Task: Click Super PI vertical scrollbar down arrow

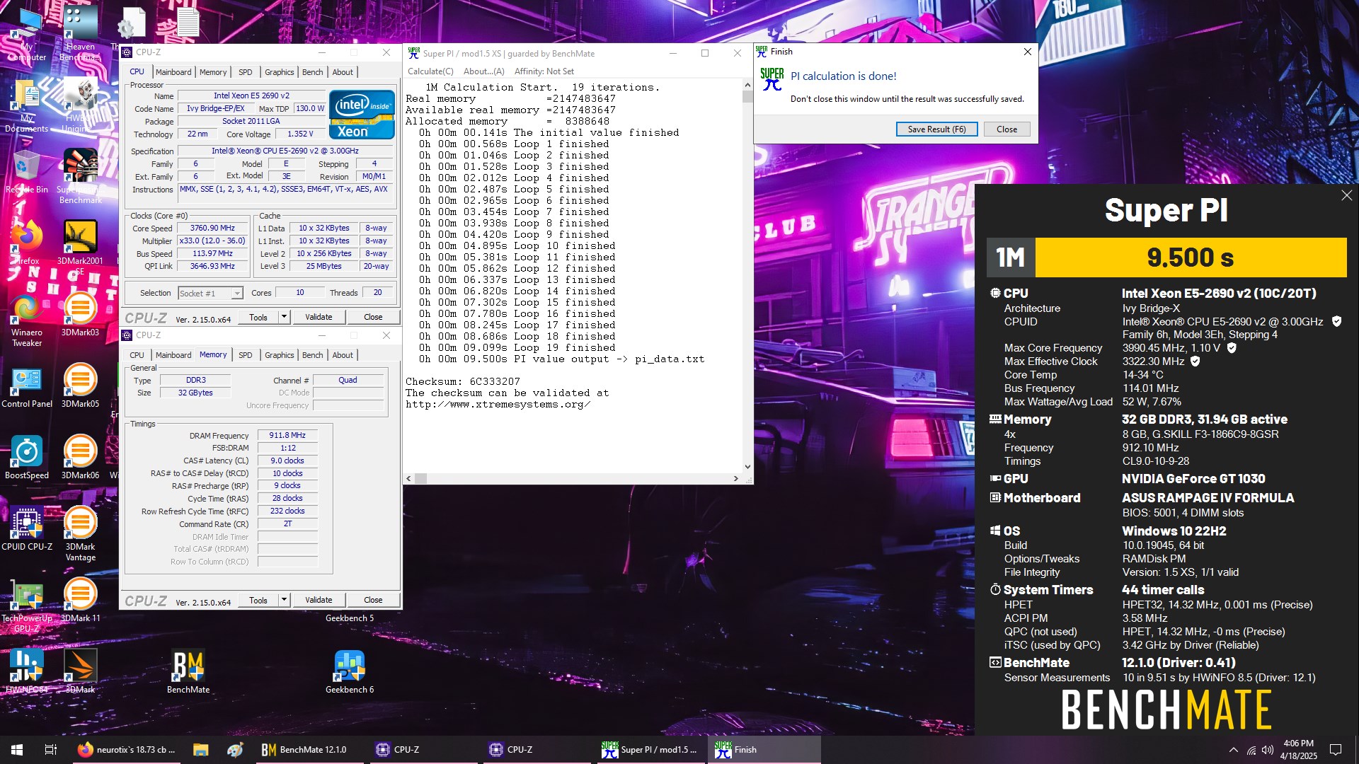Action: click(x=747, y=467)
